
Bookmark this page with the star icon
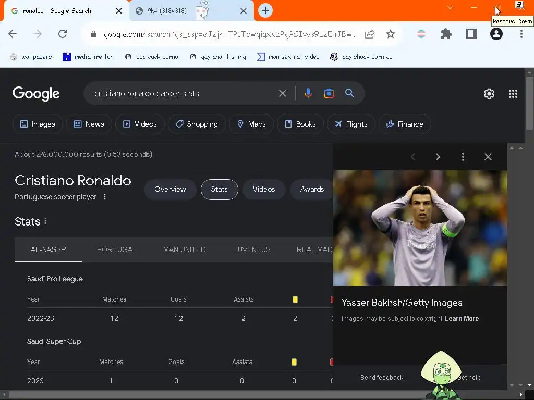pyautogui.click(x=390, y=34)
